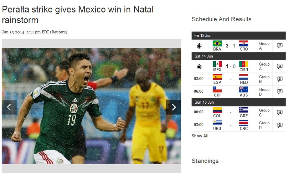This screenshot has height=173, width=294.
Task: Go to the next slideshow photo
Action: point(173,107)
